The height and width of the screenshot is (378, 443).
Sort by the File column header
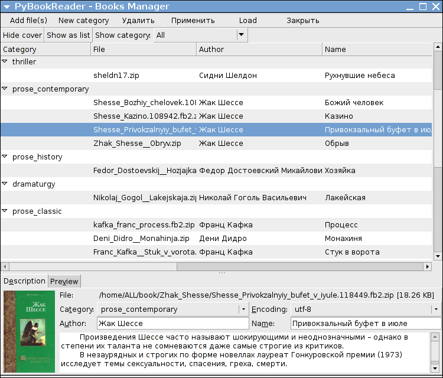pos(144,49)
